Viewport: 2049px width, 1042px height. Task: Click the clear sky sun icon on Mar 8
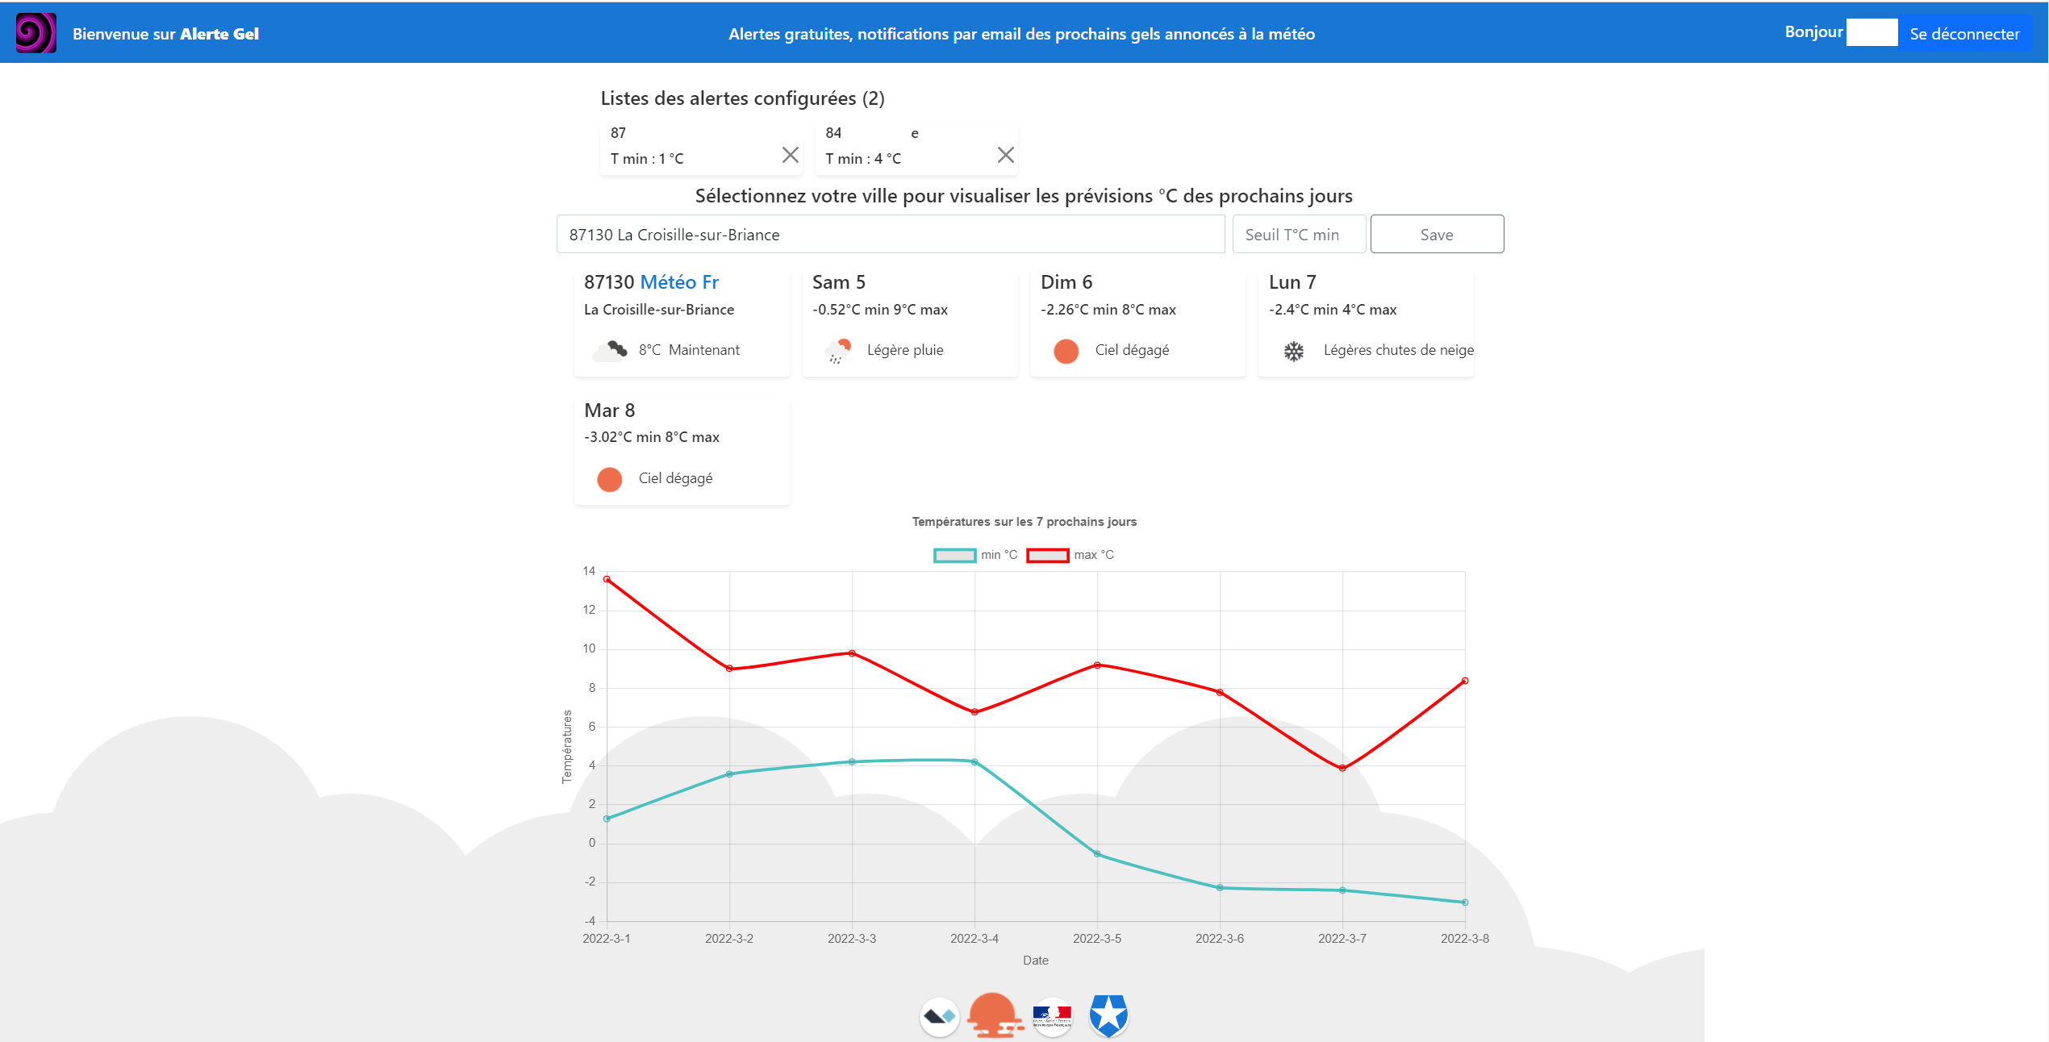pos(609,479)
